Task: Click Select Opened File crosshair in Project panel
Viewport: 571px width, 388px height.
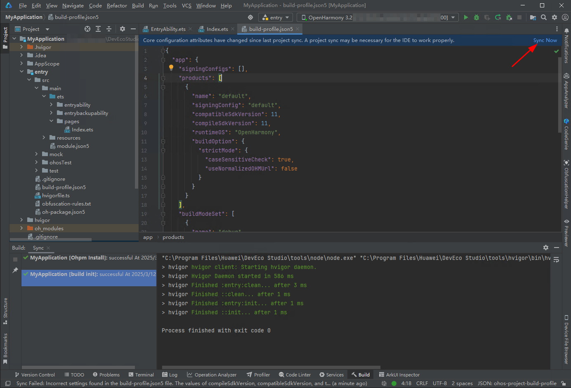Action: (x=87, y=29)
